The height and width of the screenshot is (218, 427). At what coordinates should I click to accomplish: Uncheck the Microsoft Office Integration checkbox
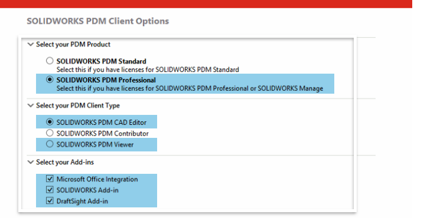pyautogui.click(x=50, y=179)
